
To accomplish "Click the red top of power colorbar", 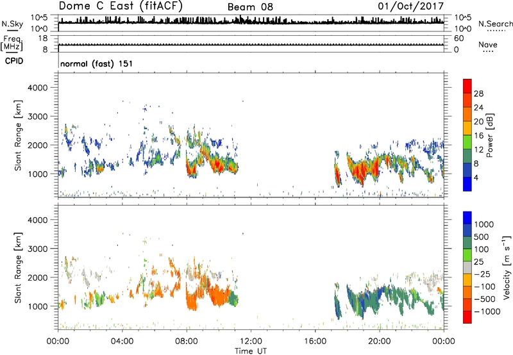I will (x=467, y=86).
